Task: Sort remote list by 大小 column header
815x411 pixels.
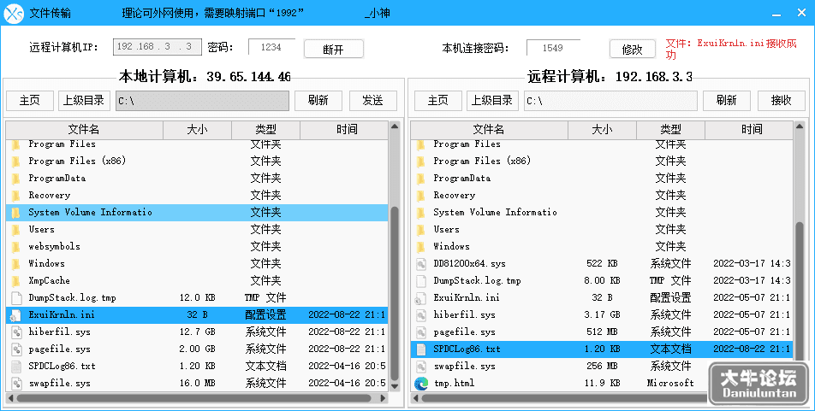Action: pos(602,130)
